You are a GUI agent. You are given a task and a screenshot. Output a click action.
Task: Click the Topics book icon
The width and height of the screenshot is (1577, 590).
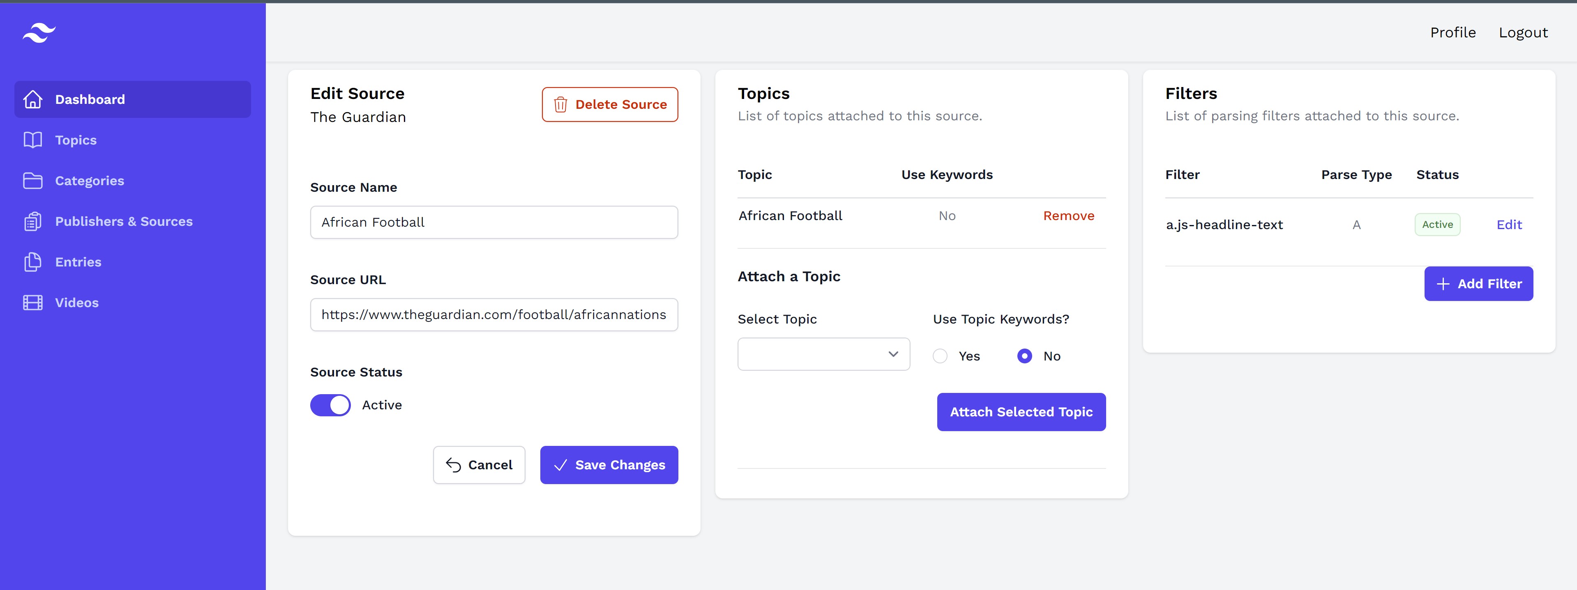click(33, 140)
